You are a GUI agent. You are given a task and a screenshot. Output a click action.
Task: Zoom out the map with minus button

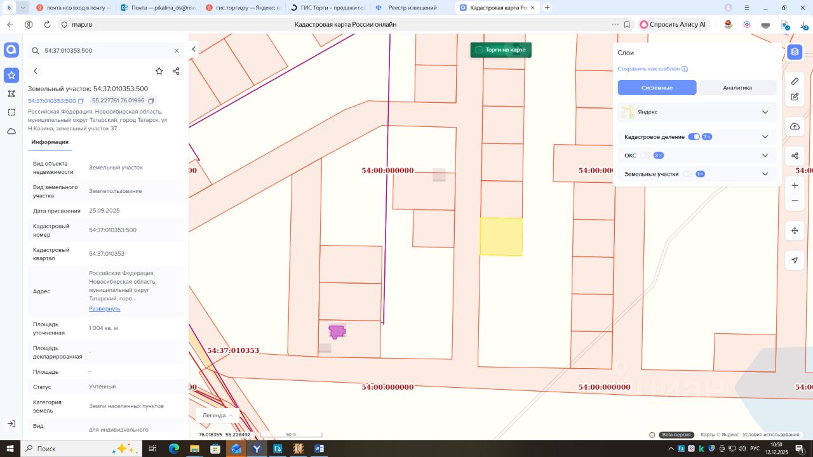pyautogui.click(x=795, y=201)
